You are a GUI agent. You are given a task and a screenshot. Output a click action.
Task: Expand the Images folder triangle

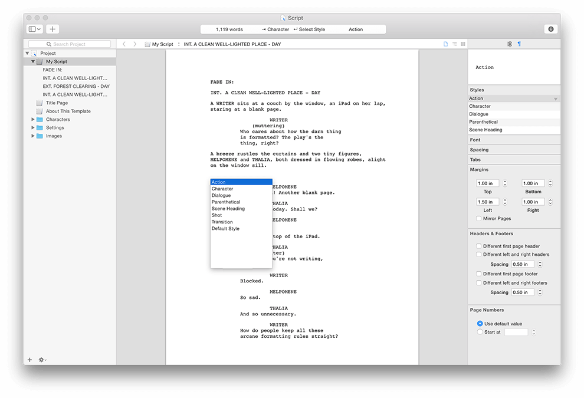click(x=33, y=136)
